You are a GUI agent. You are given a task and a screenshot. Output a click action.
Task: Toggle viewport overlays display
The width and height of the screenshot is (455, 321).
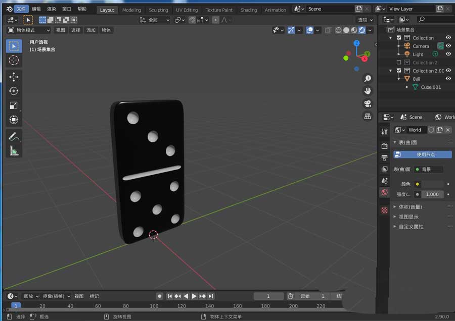click(x=309, y=30)
